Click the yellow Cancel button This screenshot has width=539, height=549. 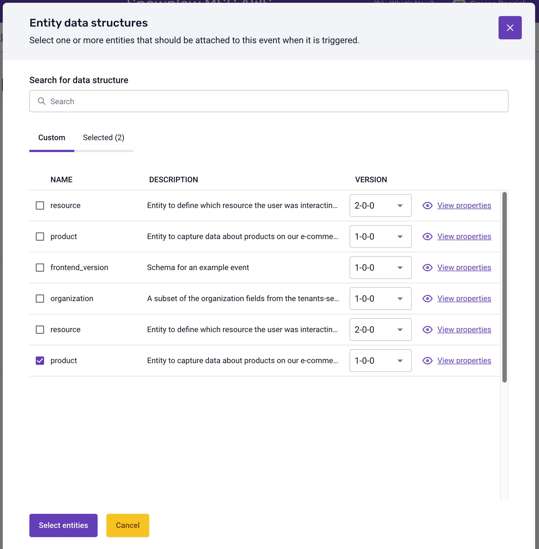point(128,525)
